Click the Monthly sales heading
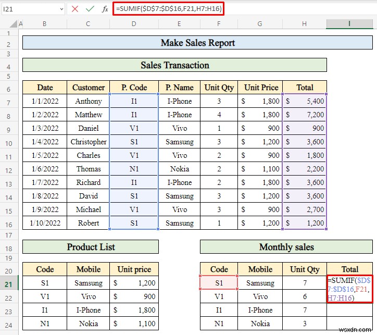Image resolution: width=377 pixels, height=335 pixels. coord(286,247)
